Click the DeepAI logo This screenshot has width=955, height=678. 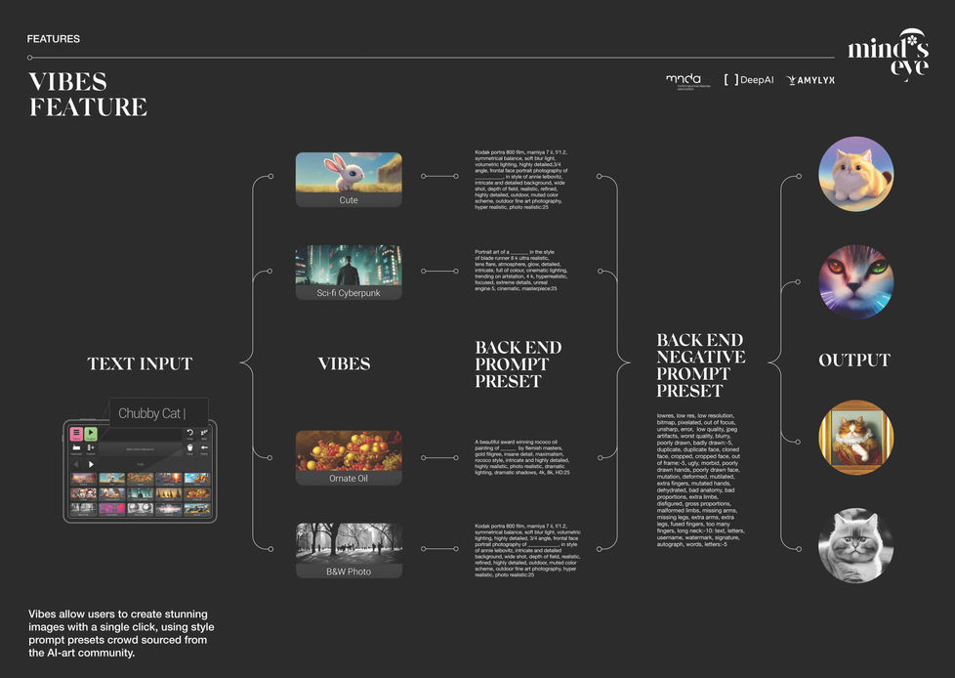pos(749,80)
